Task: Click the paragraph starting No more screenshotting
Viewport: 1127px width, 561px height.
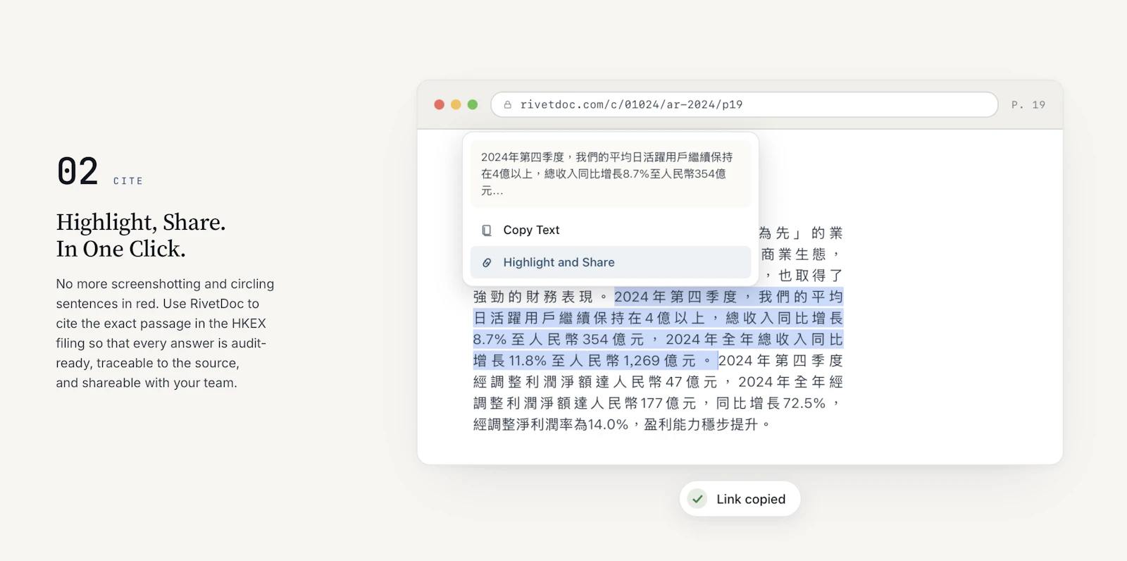Action: click(166, 333)
